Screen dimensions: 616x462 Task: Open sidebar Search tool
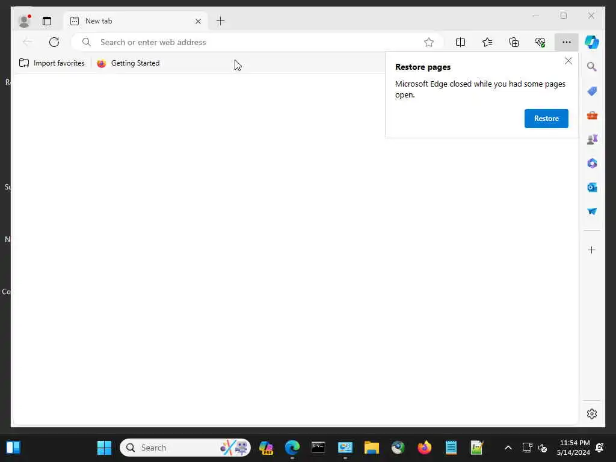click(x=592, y=67)
